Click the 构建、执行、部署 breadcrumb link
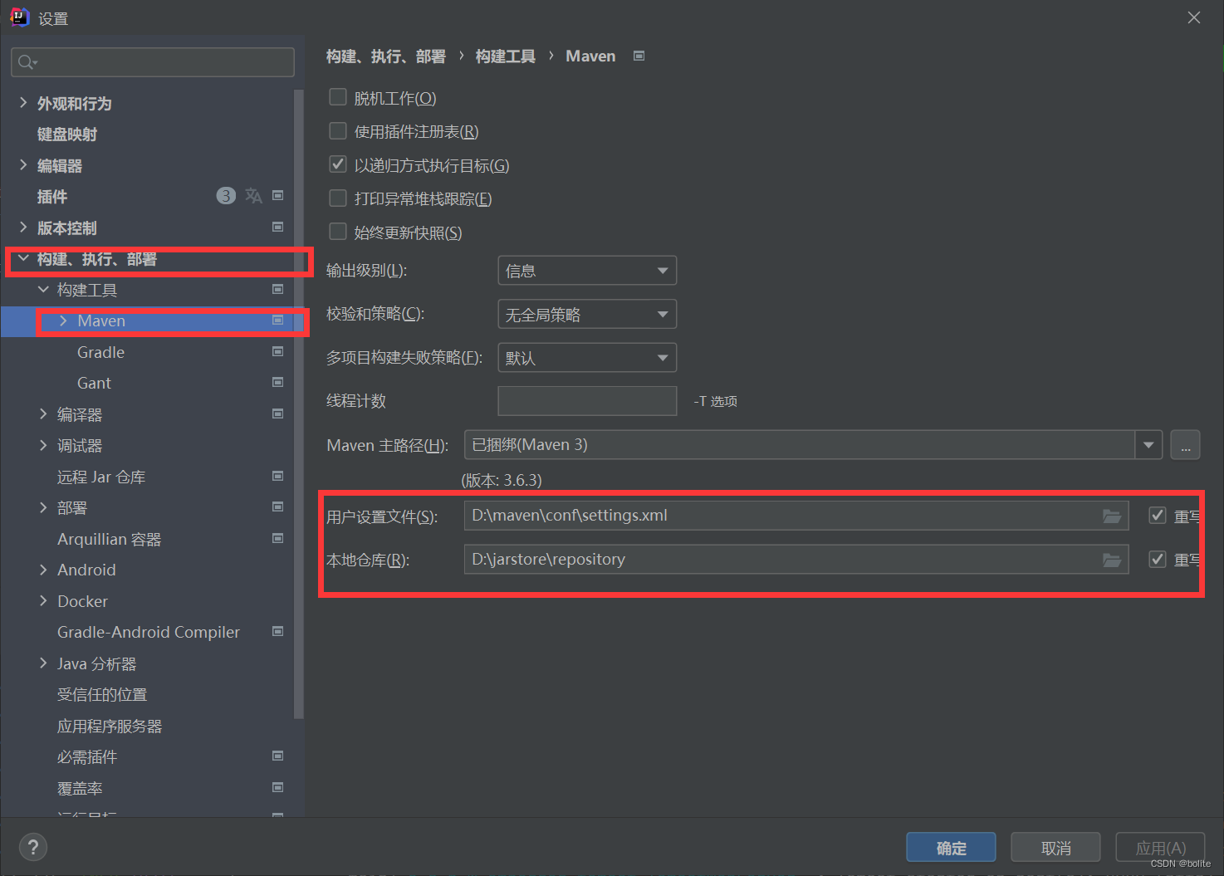This screenshot has width=1224, height=876. [385, 56]
